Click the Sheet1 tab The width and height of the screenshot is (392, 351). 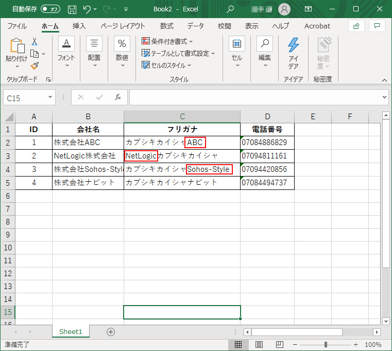point(71,332)
